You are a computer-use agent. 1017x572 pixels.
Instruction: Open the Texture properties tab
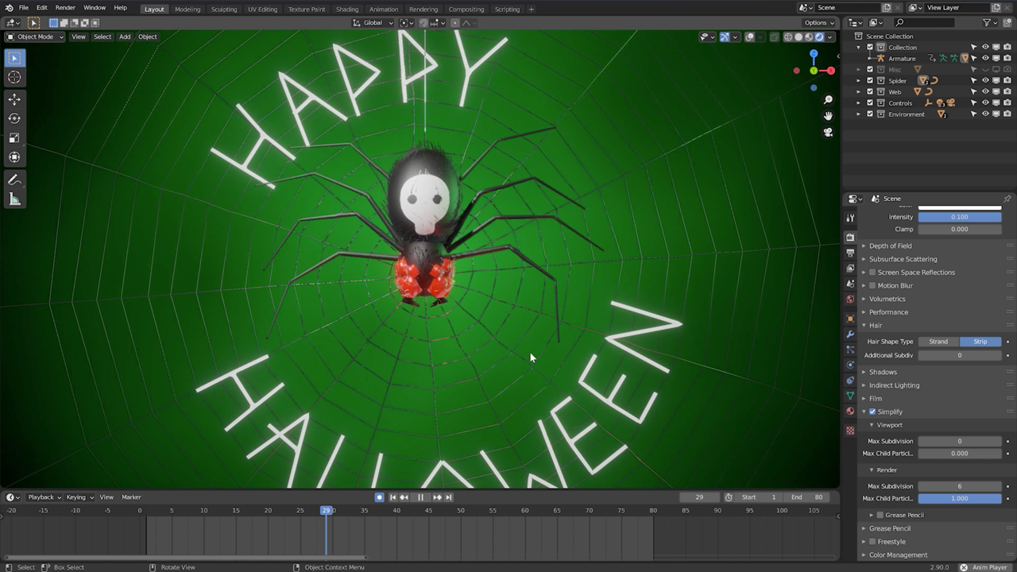850,431
